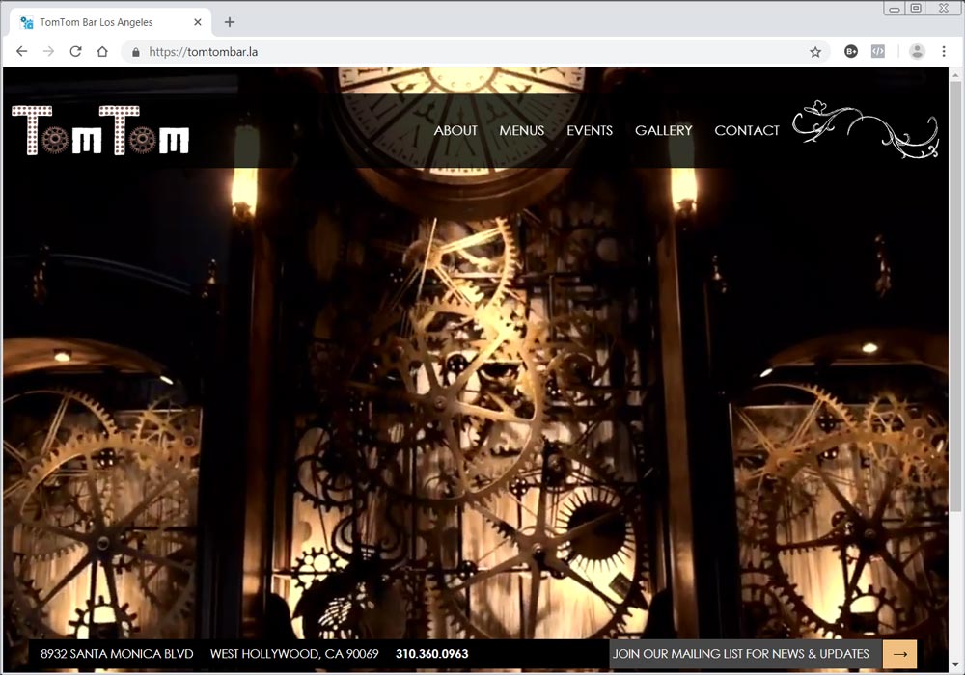
Task: Click the 8932 Santa Monica Blvd address
Action: (117, 654)
